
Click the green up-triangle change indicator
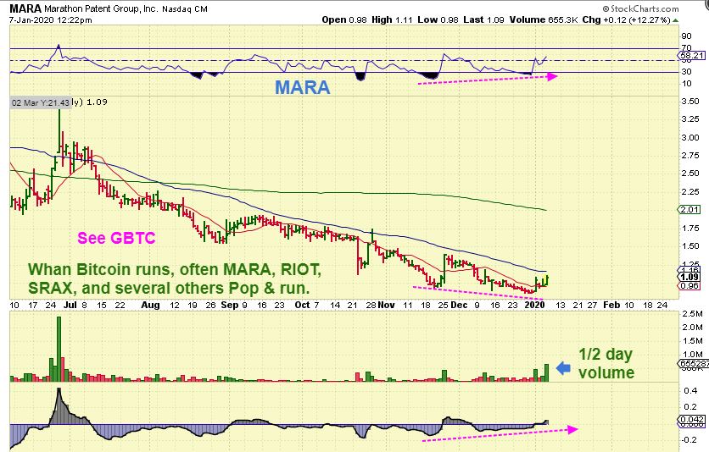coord(676,20)
